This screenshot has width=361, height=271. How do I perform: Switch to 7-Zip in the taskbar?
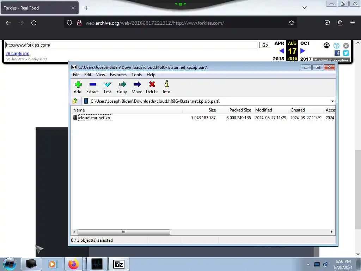(119, 264)
